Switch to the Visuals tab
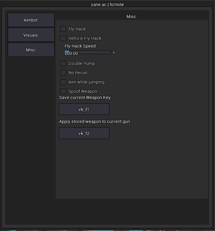Viewport: 215px width, 231px height. (31, 35)
